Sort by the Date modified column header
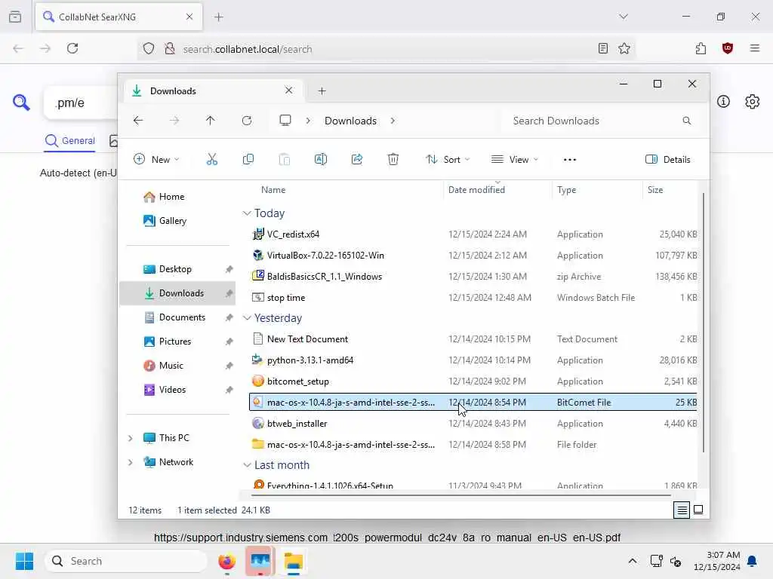The height and width of the screenshot is (579, 773). click(x=476, y=189)
